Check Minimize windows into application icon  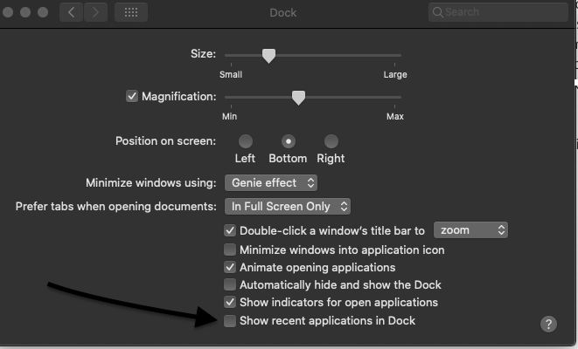(230, 250)
